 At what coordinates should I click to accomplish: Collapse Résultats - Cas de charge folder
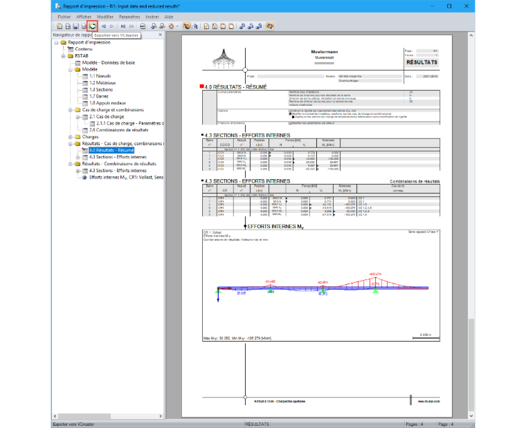pos(71,144)
